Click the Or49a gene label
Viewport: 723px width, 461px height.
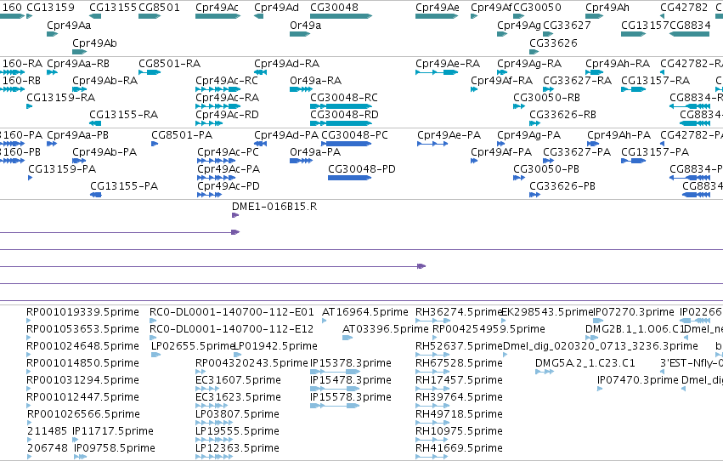tap(305, 26)
